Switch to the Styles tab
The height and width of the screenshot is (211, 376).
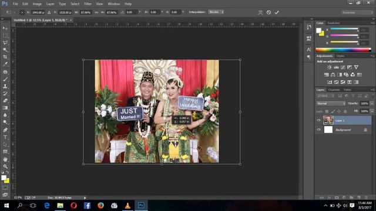[340, 56]
